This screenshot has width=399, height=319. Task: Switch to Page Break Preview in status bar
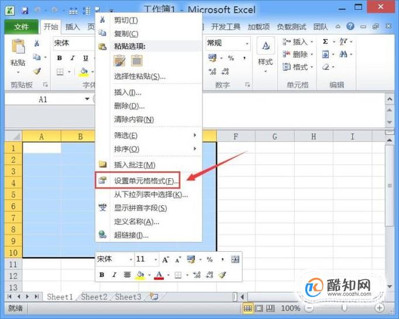coord(270,308)
